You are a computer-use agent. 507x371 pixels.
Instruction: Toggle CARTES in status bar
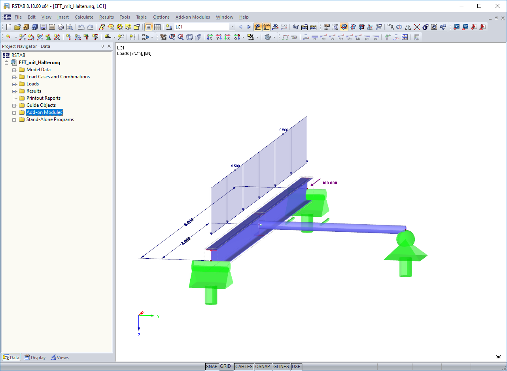tap(244, 367)
